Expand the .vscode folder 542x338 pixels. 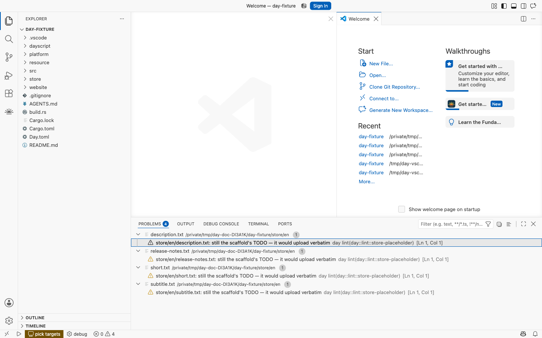tap(25, 38)
